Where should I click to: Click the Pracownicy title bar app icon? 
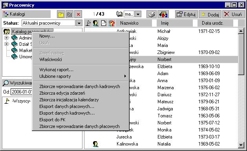click(x=5, y=5)
